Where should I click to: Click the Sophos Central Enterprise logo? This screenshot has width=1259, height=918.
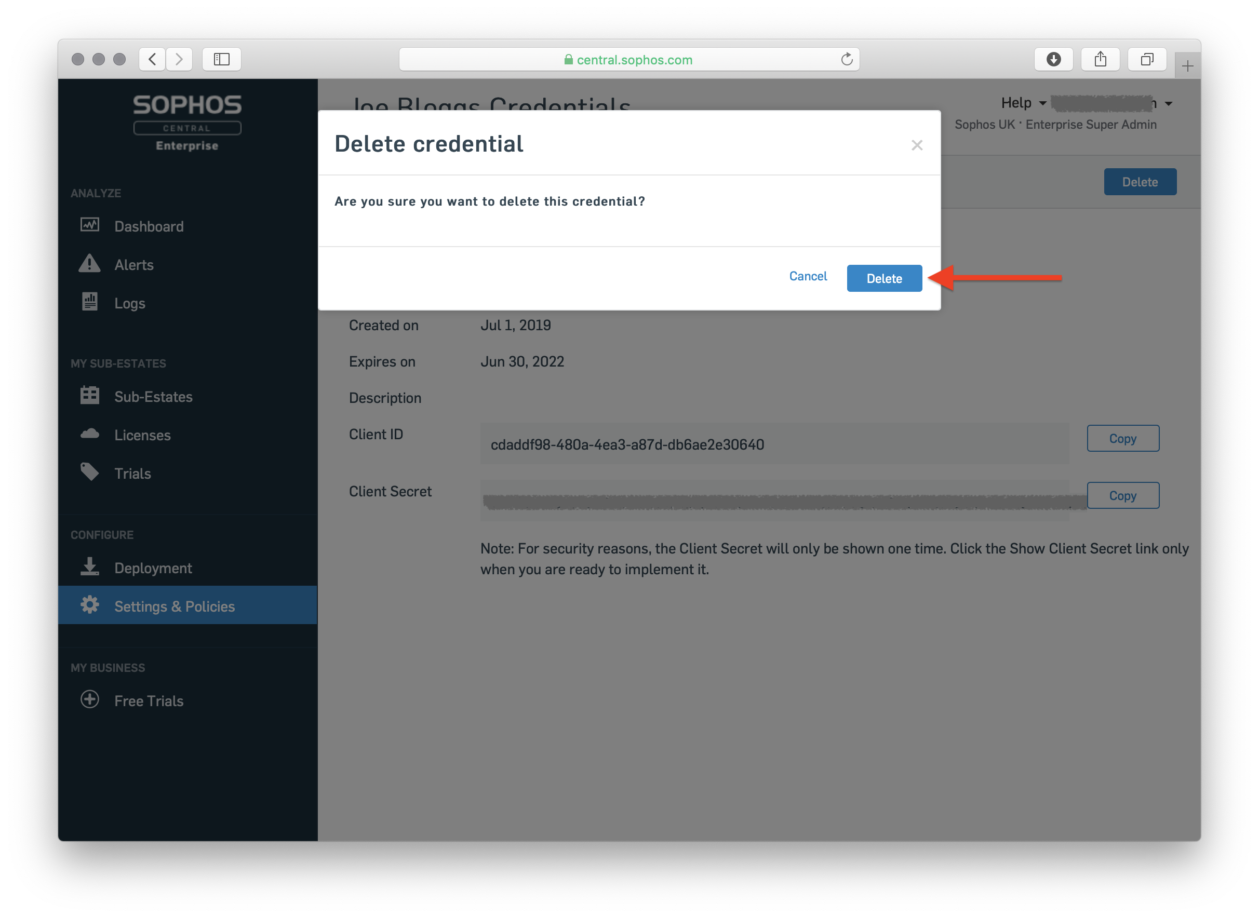click(x=187, y=123)
